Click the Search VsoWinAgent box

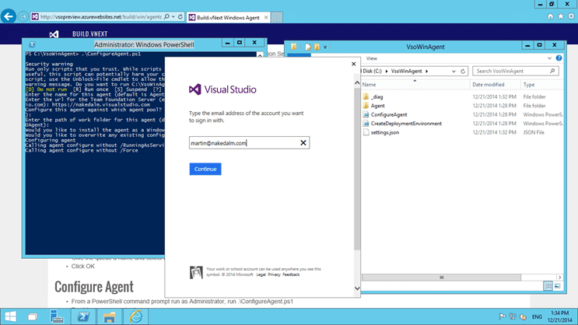tap(515, 71)
